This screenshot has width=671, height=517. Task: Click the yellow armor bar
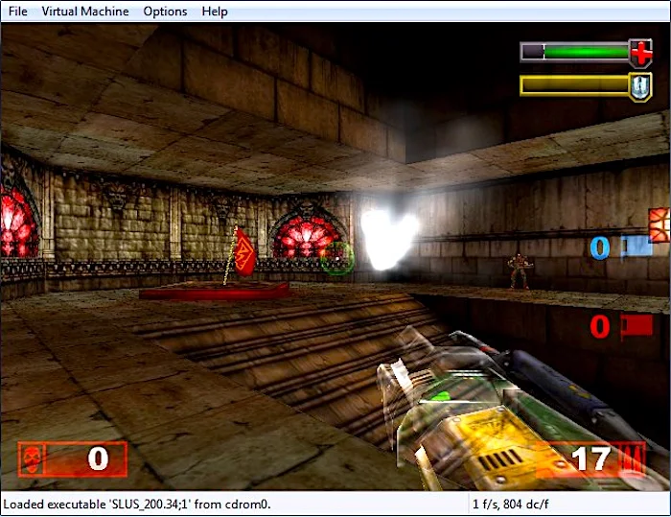pyautogui.click(x=574, y=85)
